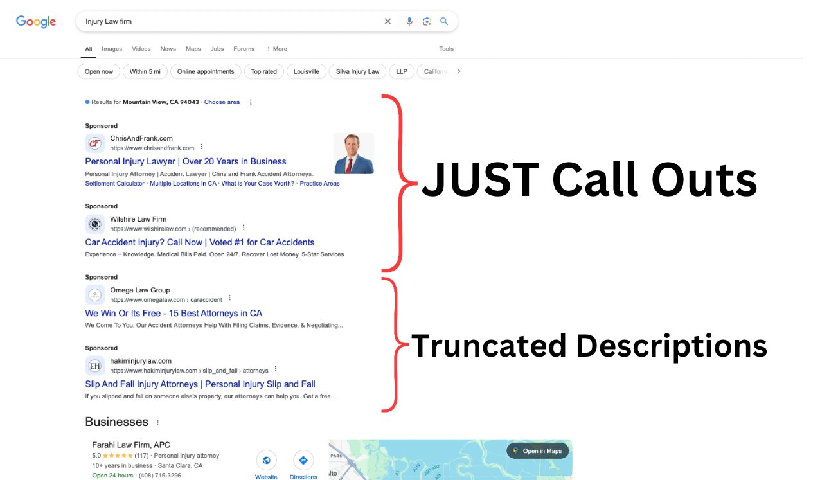Open the More search categories menu

tap(276, 48)
